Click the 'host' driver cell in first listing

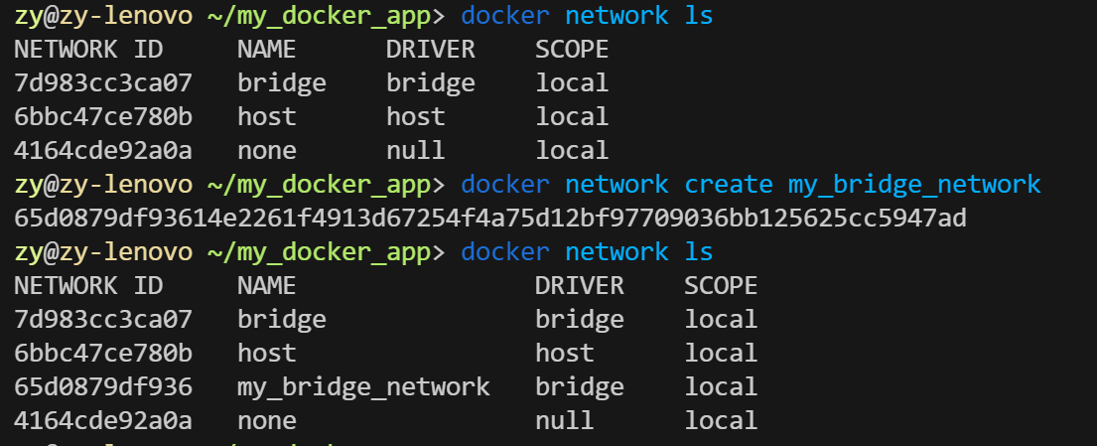pyautogui.click(x=416, y=116)
